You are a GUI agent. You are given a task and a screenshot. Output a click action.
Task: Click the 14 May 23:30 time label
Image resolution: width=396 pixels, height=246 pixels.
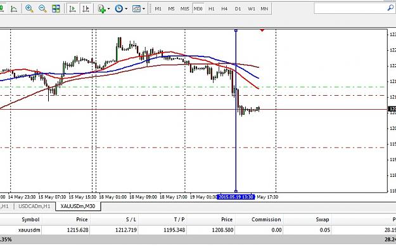22,197
